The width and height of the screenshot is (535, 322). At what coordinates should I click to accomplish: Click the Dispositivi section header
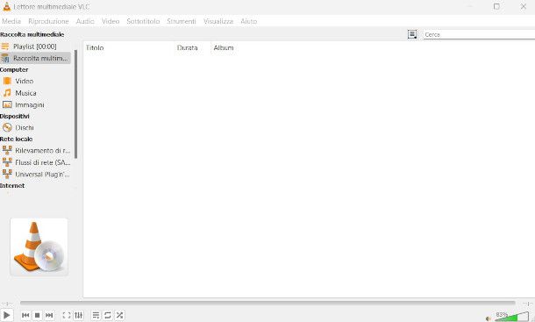pos(15,116)
